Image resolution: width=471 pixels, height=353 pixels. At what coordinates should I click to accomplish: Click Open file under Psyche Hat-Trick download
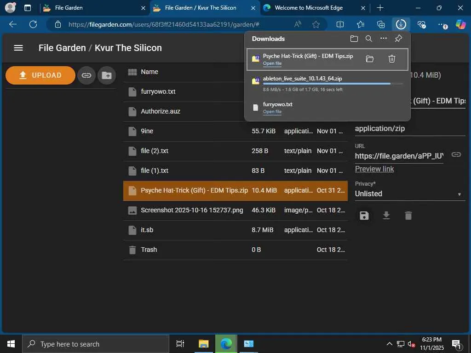272,63
